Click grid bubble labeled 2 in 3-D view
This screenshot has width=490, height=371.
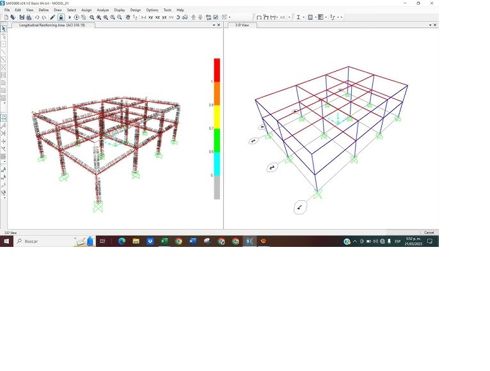click(273, 168)
